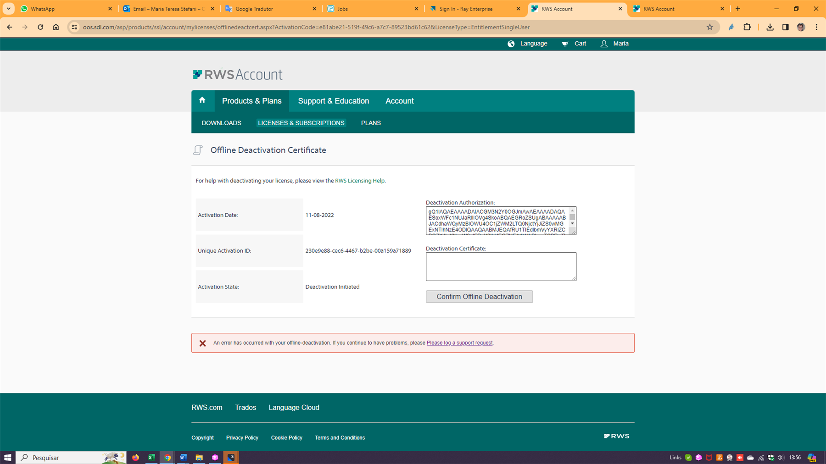The image size is (826, 464).
Task: Go to the DOWNLOADS submenu
Action: tap(222, 123)
